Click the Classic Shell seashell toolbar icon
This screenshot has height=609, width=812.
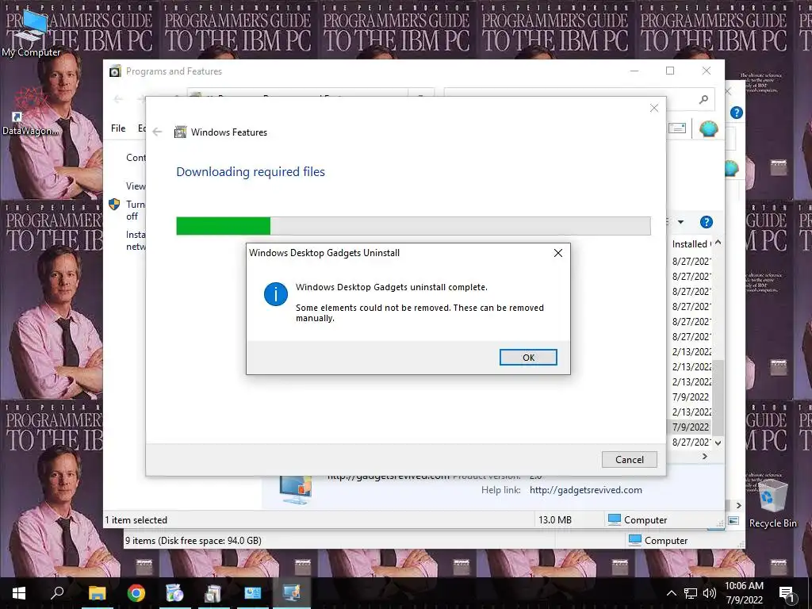pyautogui.click(x=708, y=128)
